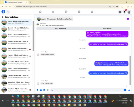The image size is (134, 107).
Task: Select the Shawntia conversation
Action: [16, 63]
